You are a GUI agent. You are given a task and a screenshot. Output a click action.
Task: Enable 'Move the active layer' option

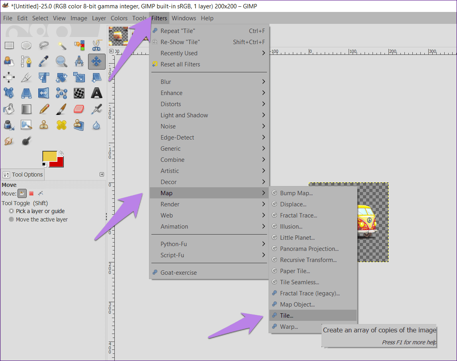tap(39, 219)
